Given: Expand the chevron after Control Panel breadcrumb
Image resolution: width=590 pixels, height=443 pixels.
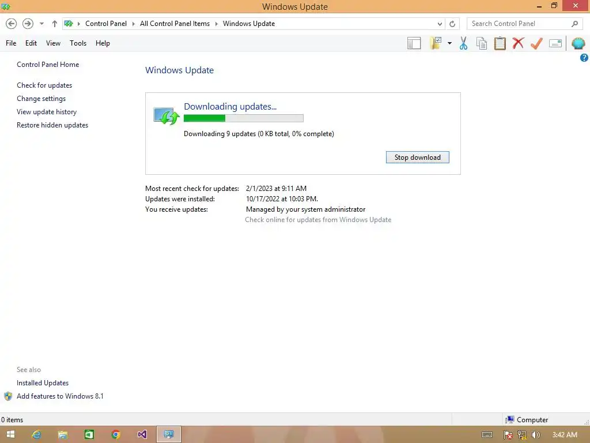Looking at the screenshot, I should [133, 24].
